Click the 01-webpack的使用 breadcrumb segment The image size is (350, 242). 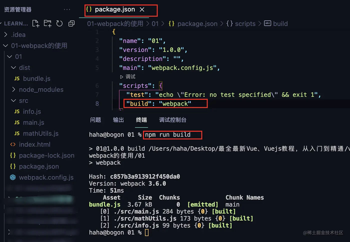tap(115, 24)
